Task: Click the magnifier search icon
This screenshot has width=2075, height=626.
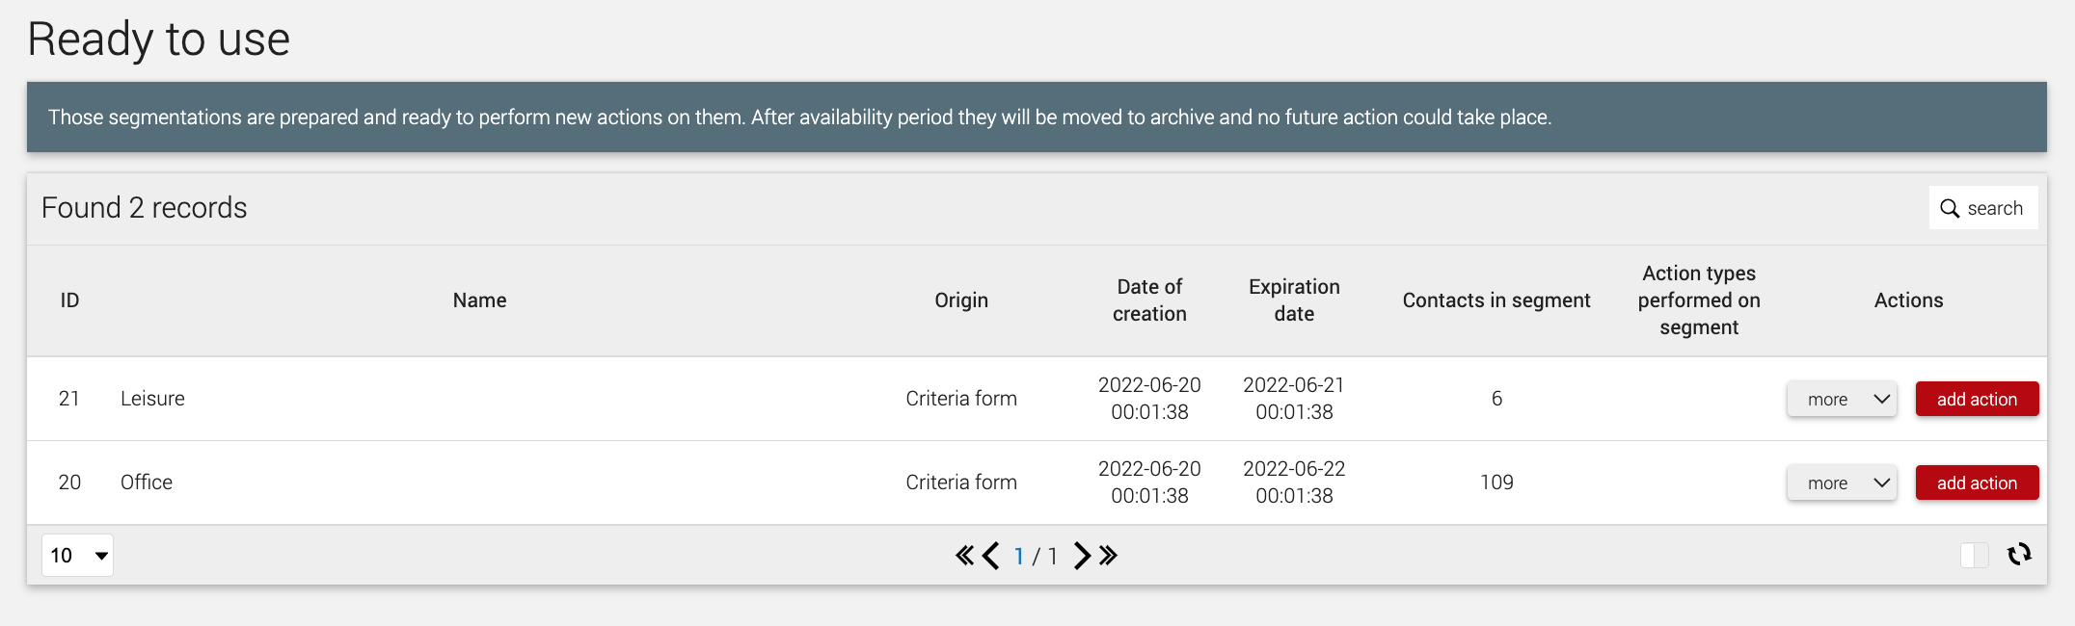Action: pyautogui.click(x=1950, y=209)
